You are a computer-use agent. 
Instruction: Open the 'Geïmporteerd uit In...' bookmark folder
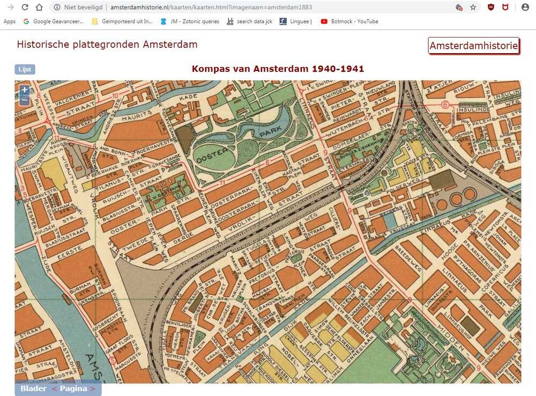tap(122, 21)
